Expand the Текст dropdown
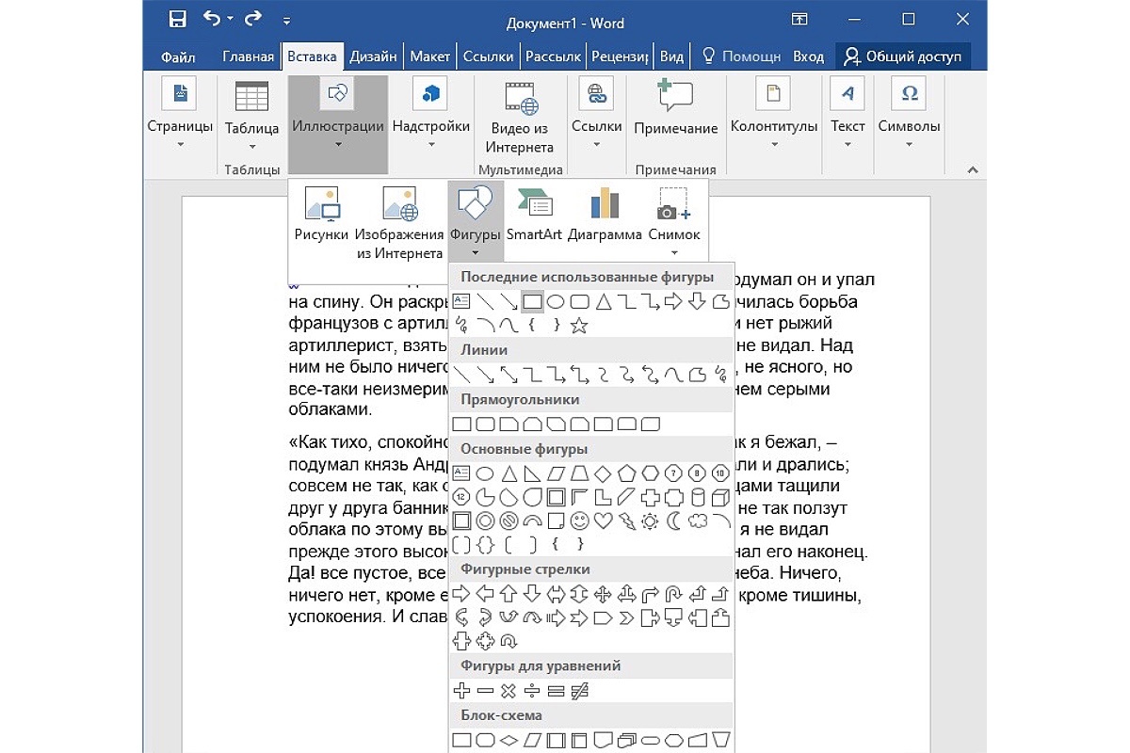The height and width of the screenshot is (753, 1130). tap(847, 113)
